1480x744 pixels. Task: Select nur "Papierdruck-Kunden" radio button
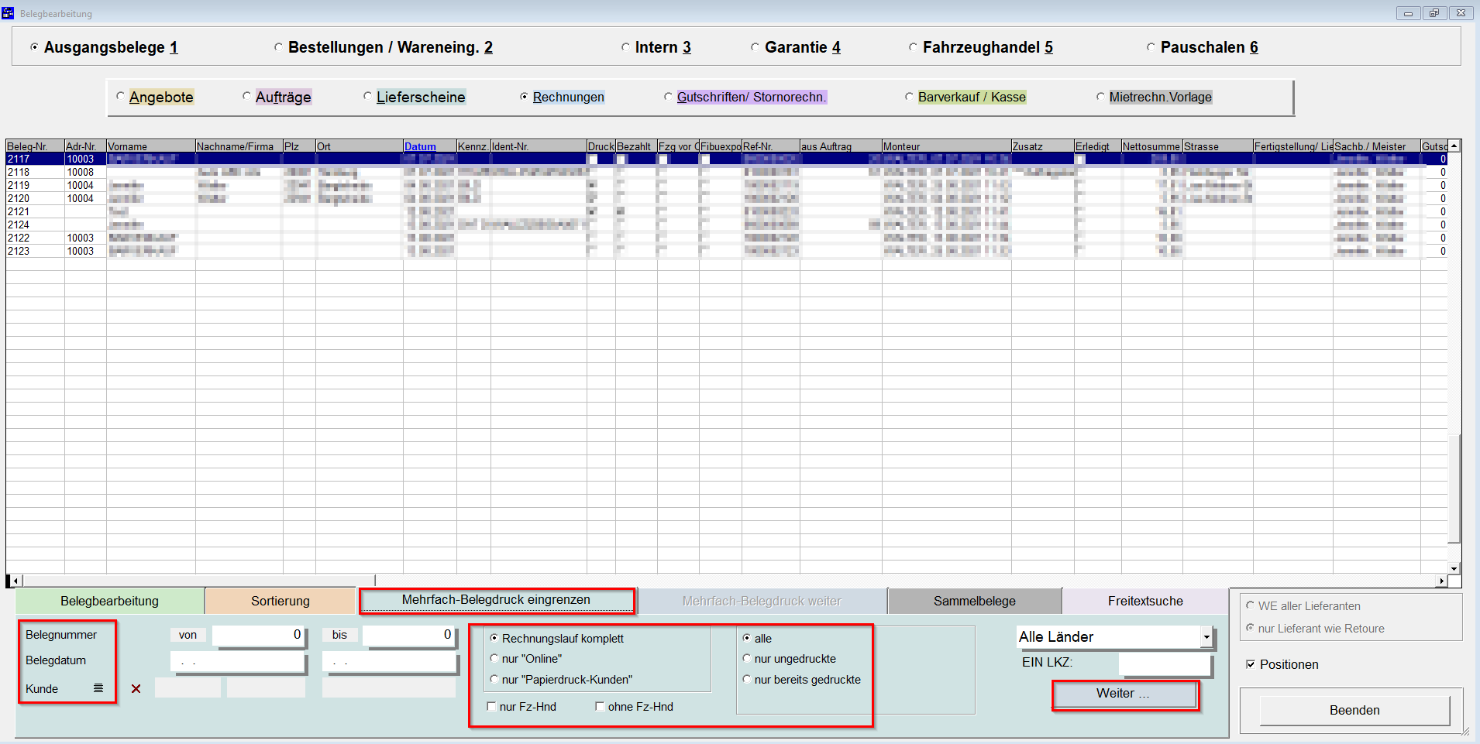(x=494, y=679)
